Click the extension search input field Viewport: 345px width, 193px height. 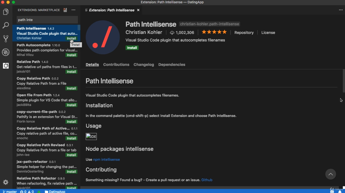tap(47, 20)
